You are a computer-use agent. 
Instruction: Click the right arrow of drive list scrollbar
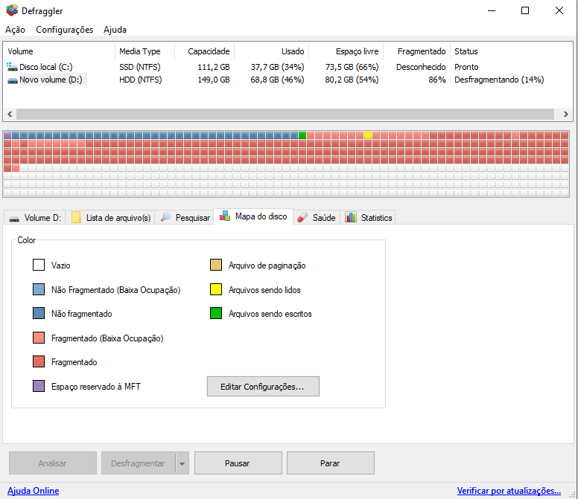(x=566, y=114)
